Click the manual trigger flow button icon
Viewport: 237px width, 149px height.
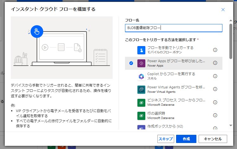pos(141,50)
